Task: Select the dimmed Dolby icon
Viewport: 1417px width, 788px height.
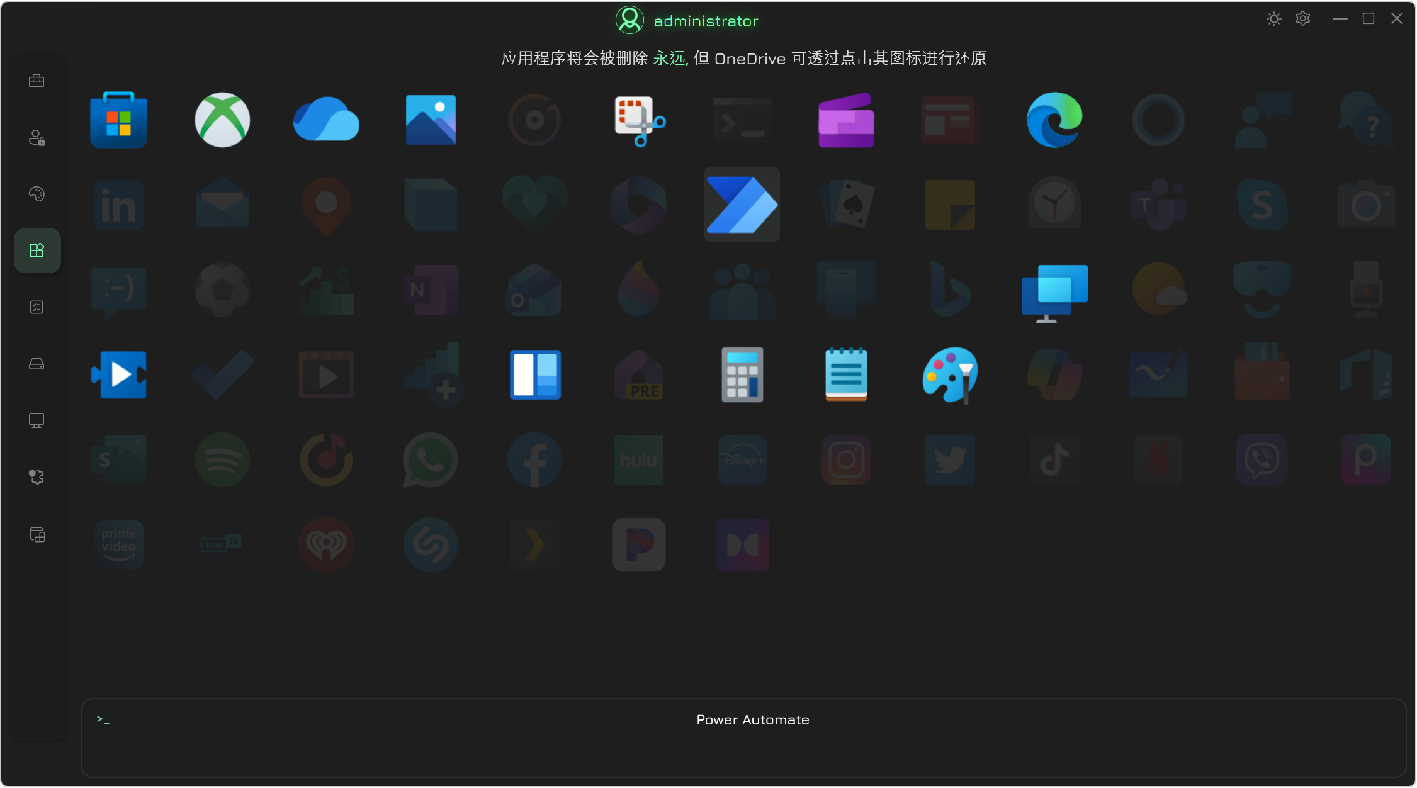Action: [x=742, y=544]
